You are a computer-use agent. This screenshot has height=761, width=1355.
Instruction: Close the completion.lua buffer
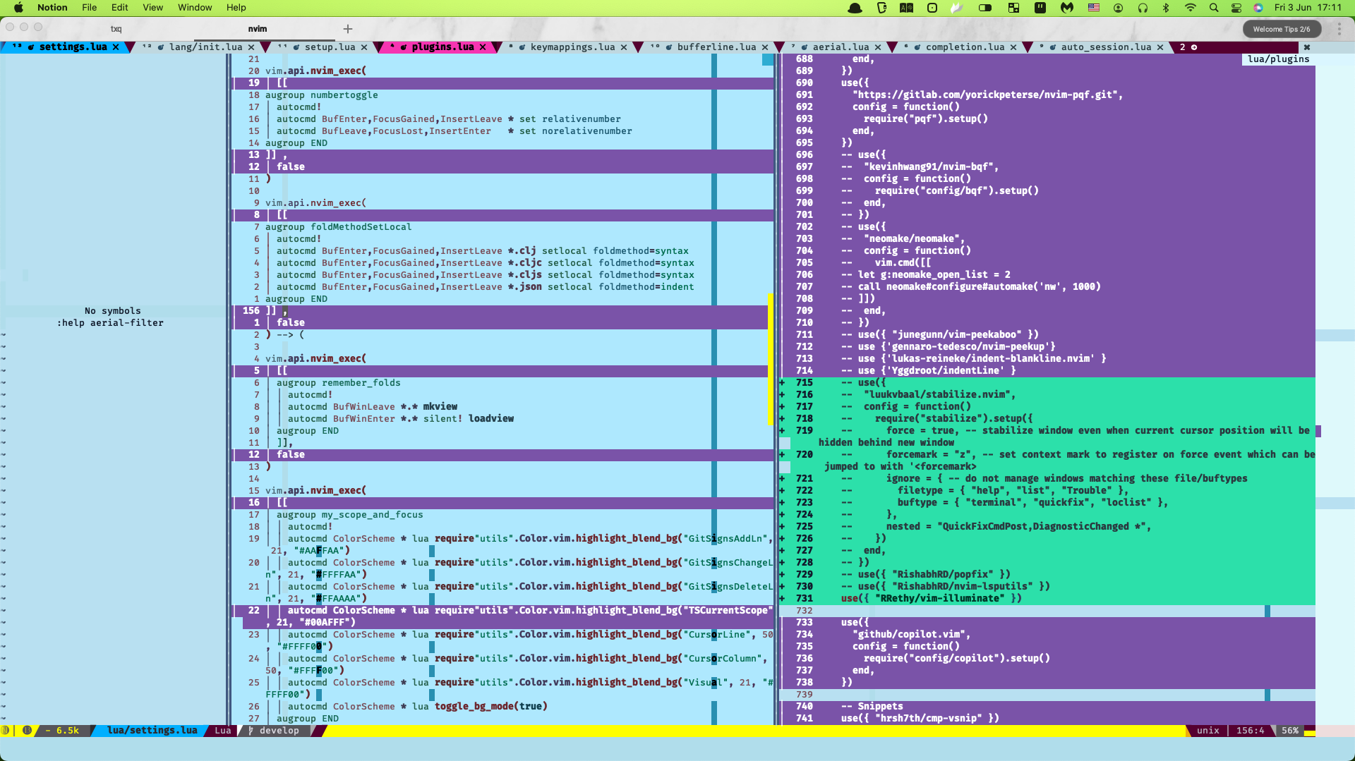click(x=1013, y=47)
